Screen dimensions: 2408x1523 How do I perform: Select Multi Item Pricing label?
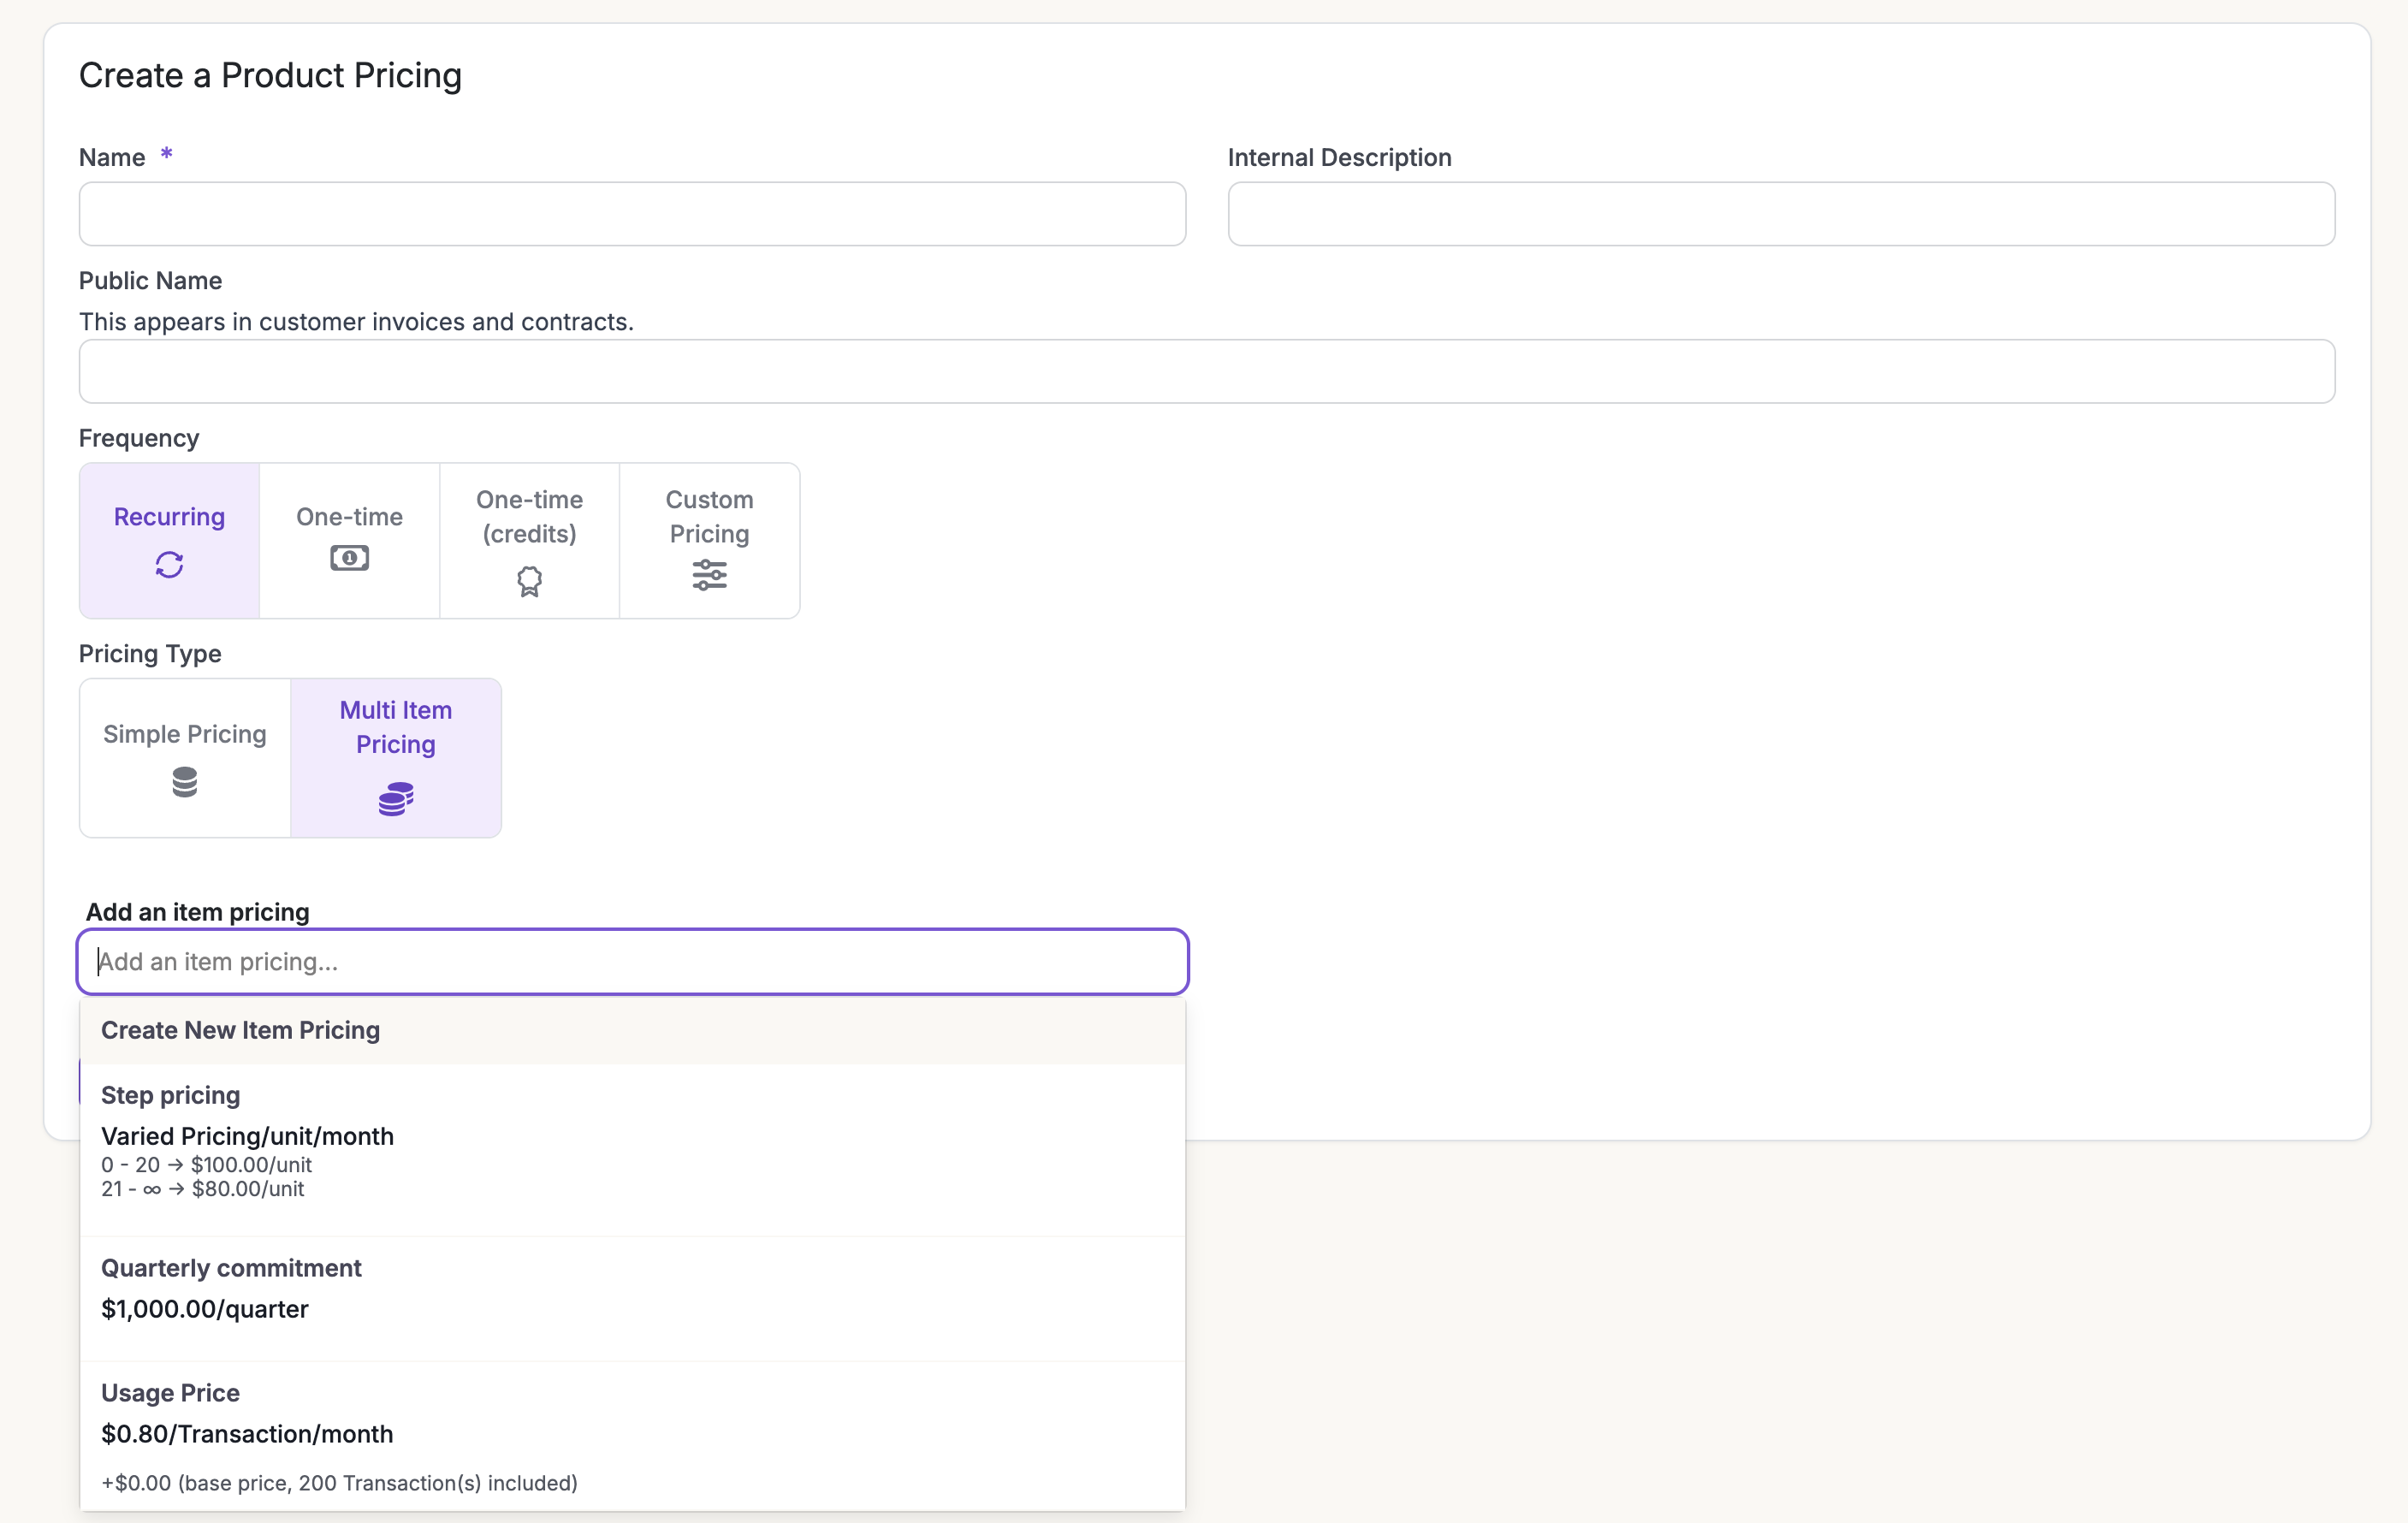[x=396, y=727]
